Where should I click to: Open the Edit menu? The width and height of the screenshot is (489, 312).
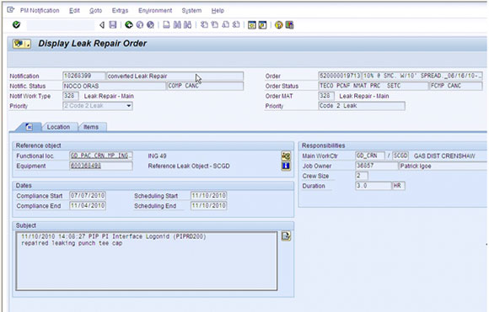click(74, 11)
